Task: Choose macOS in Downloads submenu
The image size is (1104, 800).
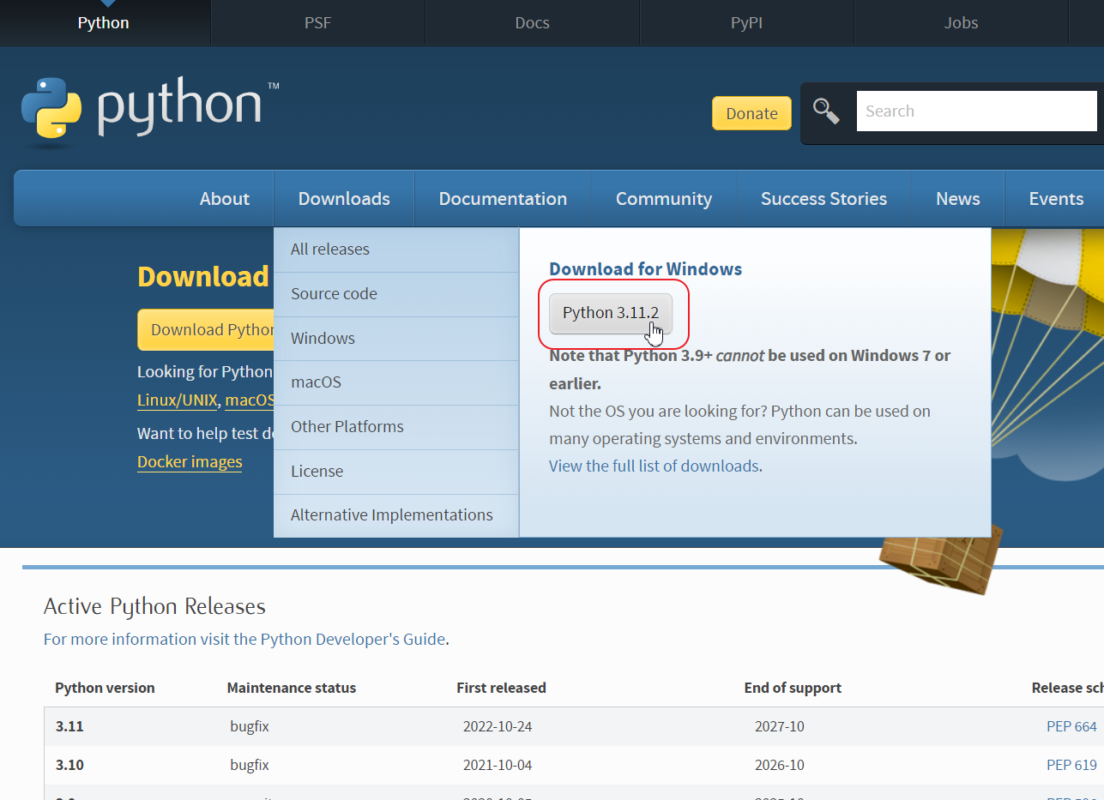Action: [x=396, y=382]
